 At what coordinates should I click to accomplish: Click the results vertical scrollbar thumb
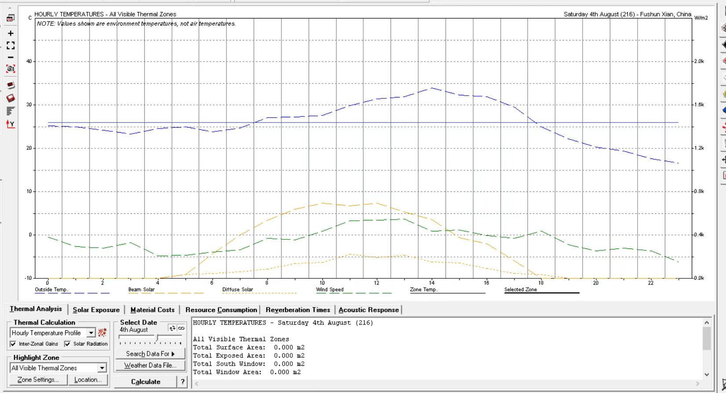[707, 338]
